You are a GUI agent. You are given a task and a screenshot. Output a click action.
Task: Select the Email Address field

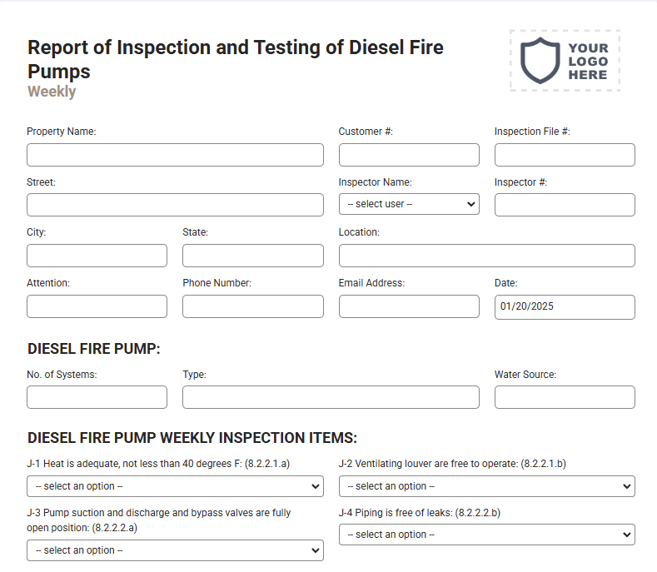click(409, 306)
